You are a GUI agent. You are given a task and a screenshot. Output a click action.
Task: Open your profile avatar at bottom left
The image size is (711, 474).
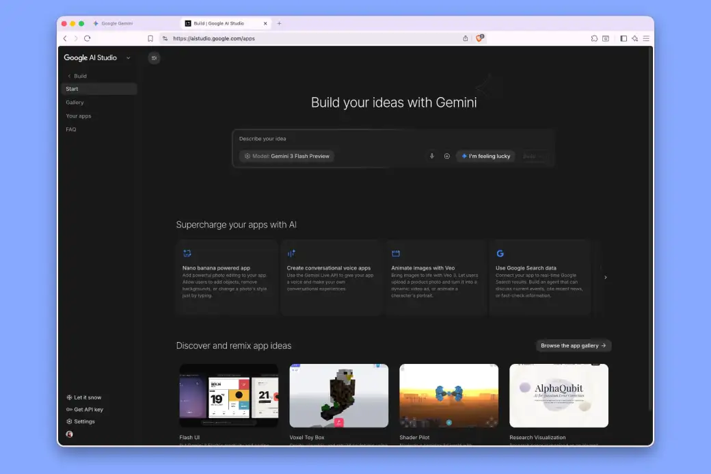pyautogui.click(x=69, y=434)
